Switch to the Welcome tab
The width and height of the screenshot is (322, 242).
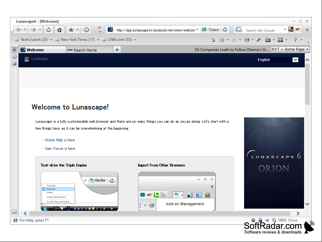click(x=43, y=50)
